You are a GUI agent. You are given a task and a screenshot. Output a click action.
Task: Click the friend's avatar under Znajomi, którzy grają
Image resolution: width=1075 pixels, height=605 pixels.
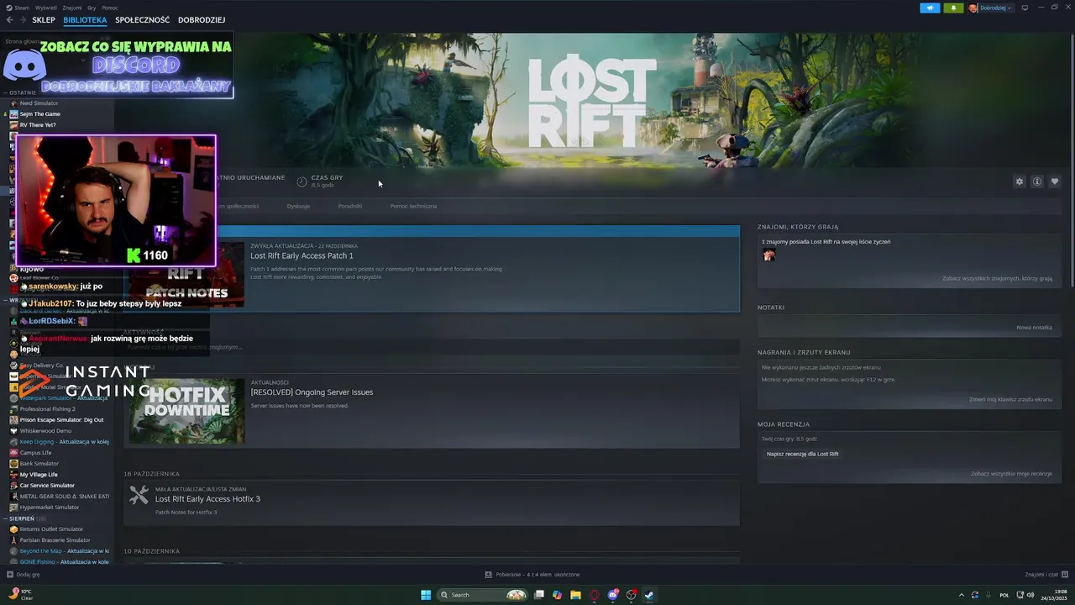click(x=768, y=255)
